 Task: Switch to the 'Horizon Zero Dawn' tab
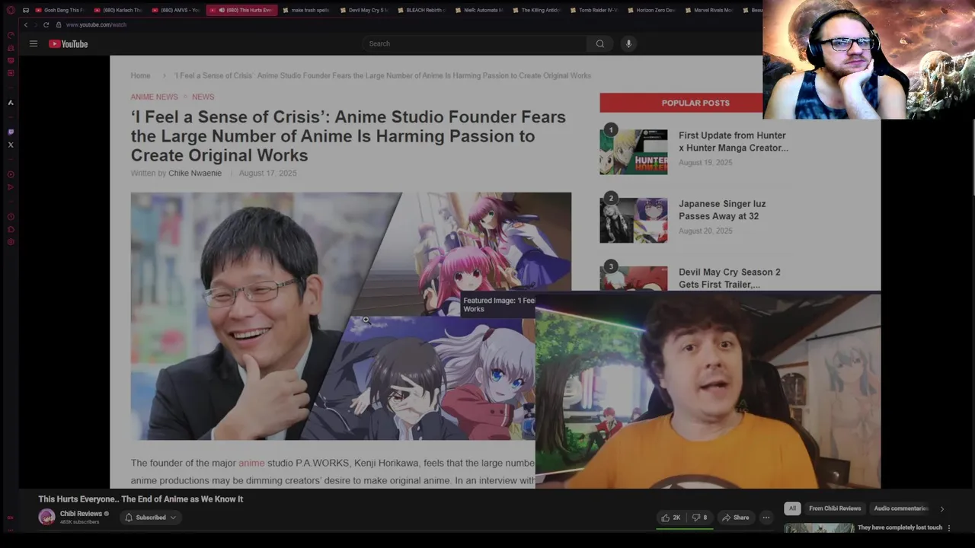[x=651, y=11]
